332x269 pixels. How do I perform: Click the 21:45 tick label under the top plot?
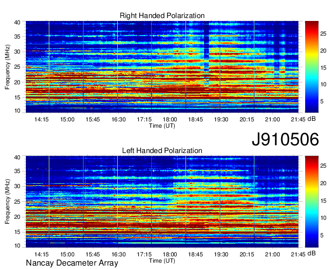(x=298, y=119)
